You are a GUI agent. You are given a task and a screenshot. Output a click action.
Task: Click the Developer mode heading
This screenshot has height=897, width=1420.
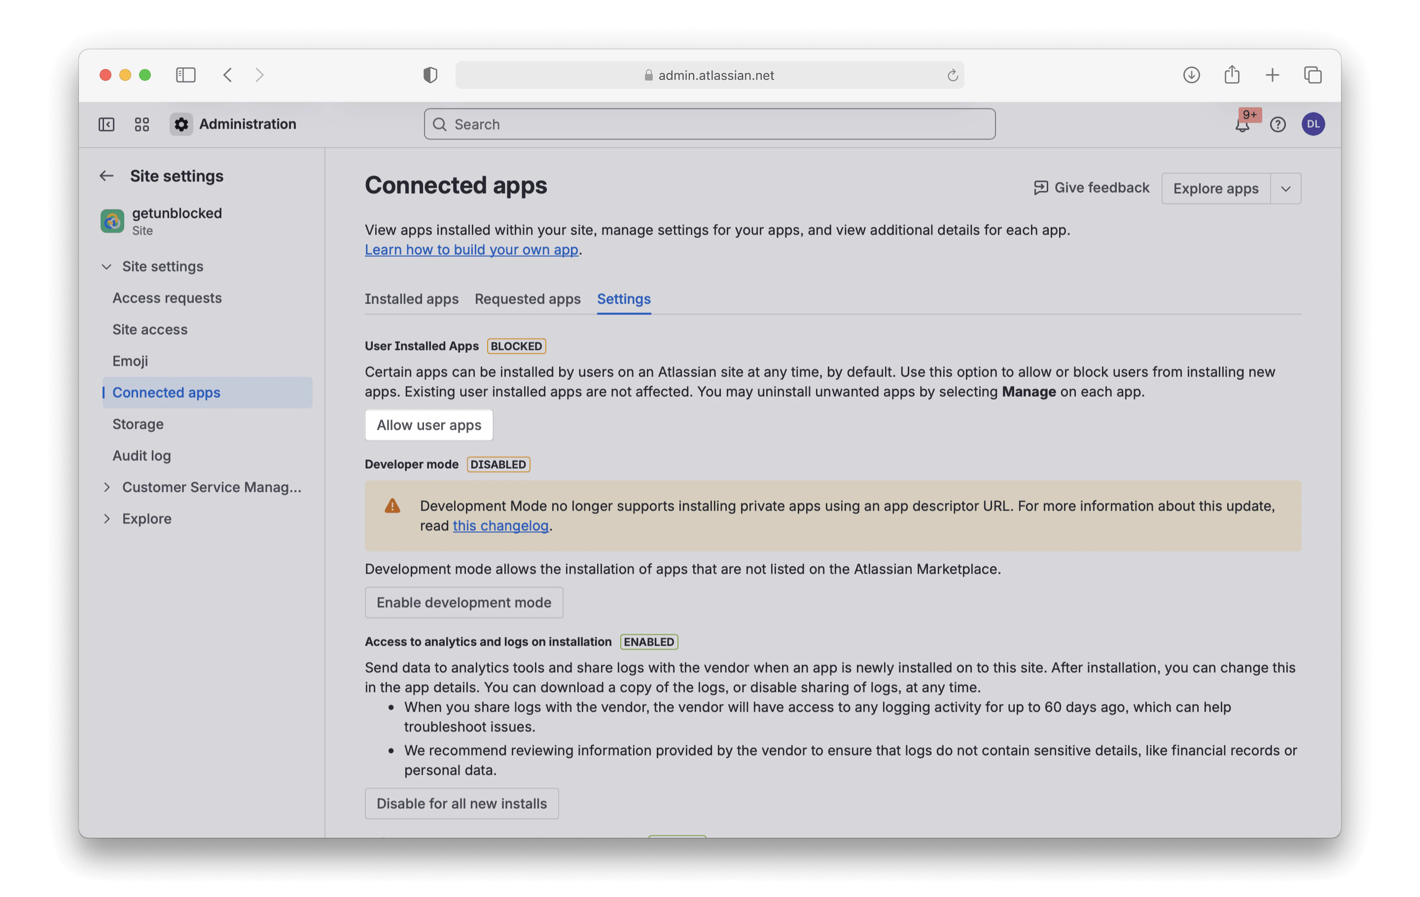click(412, 464)
